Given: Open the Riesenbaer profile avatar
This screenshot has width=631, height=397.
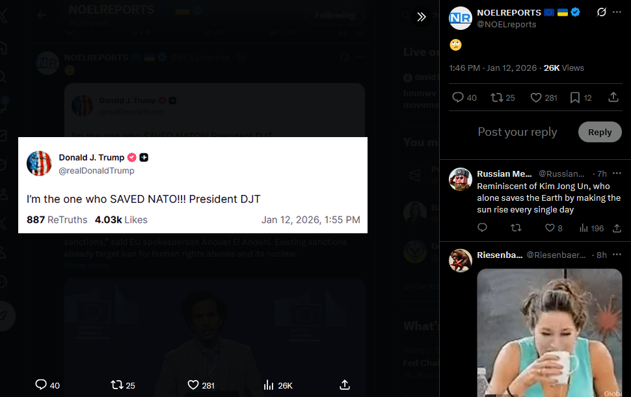Looking at the screenshot, I should point(461,261).
